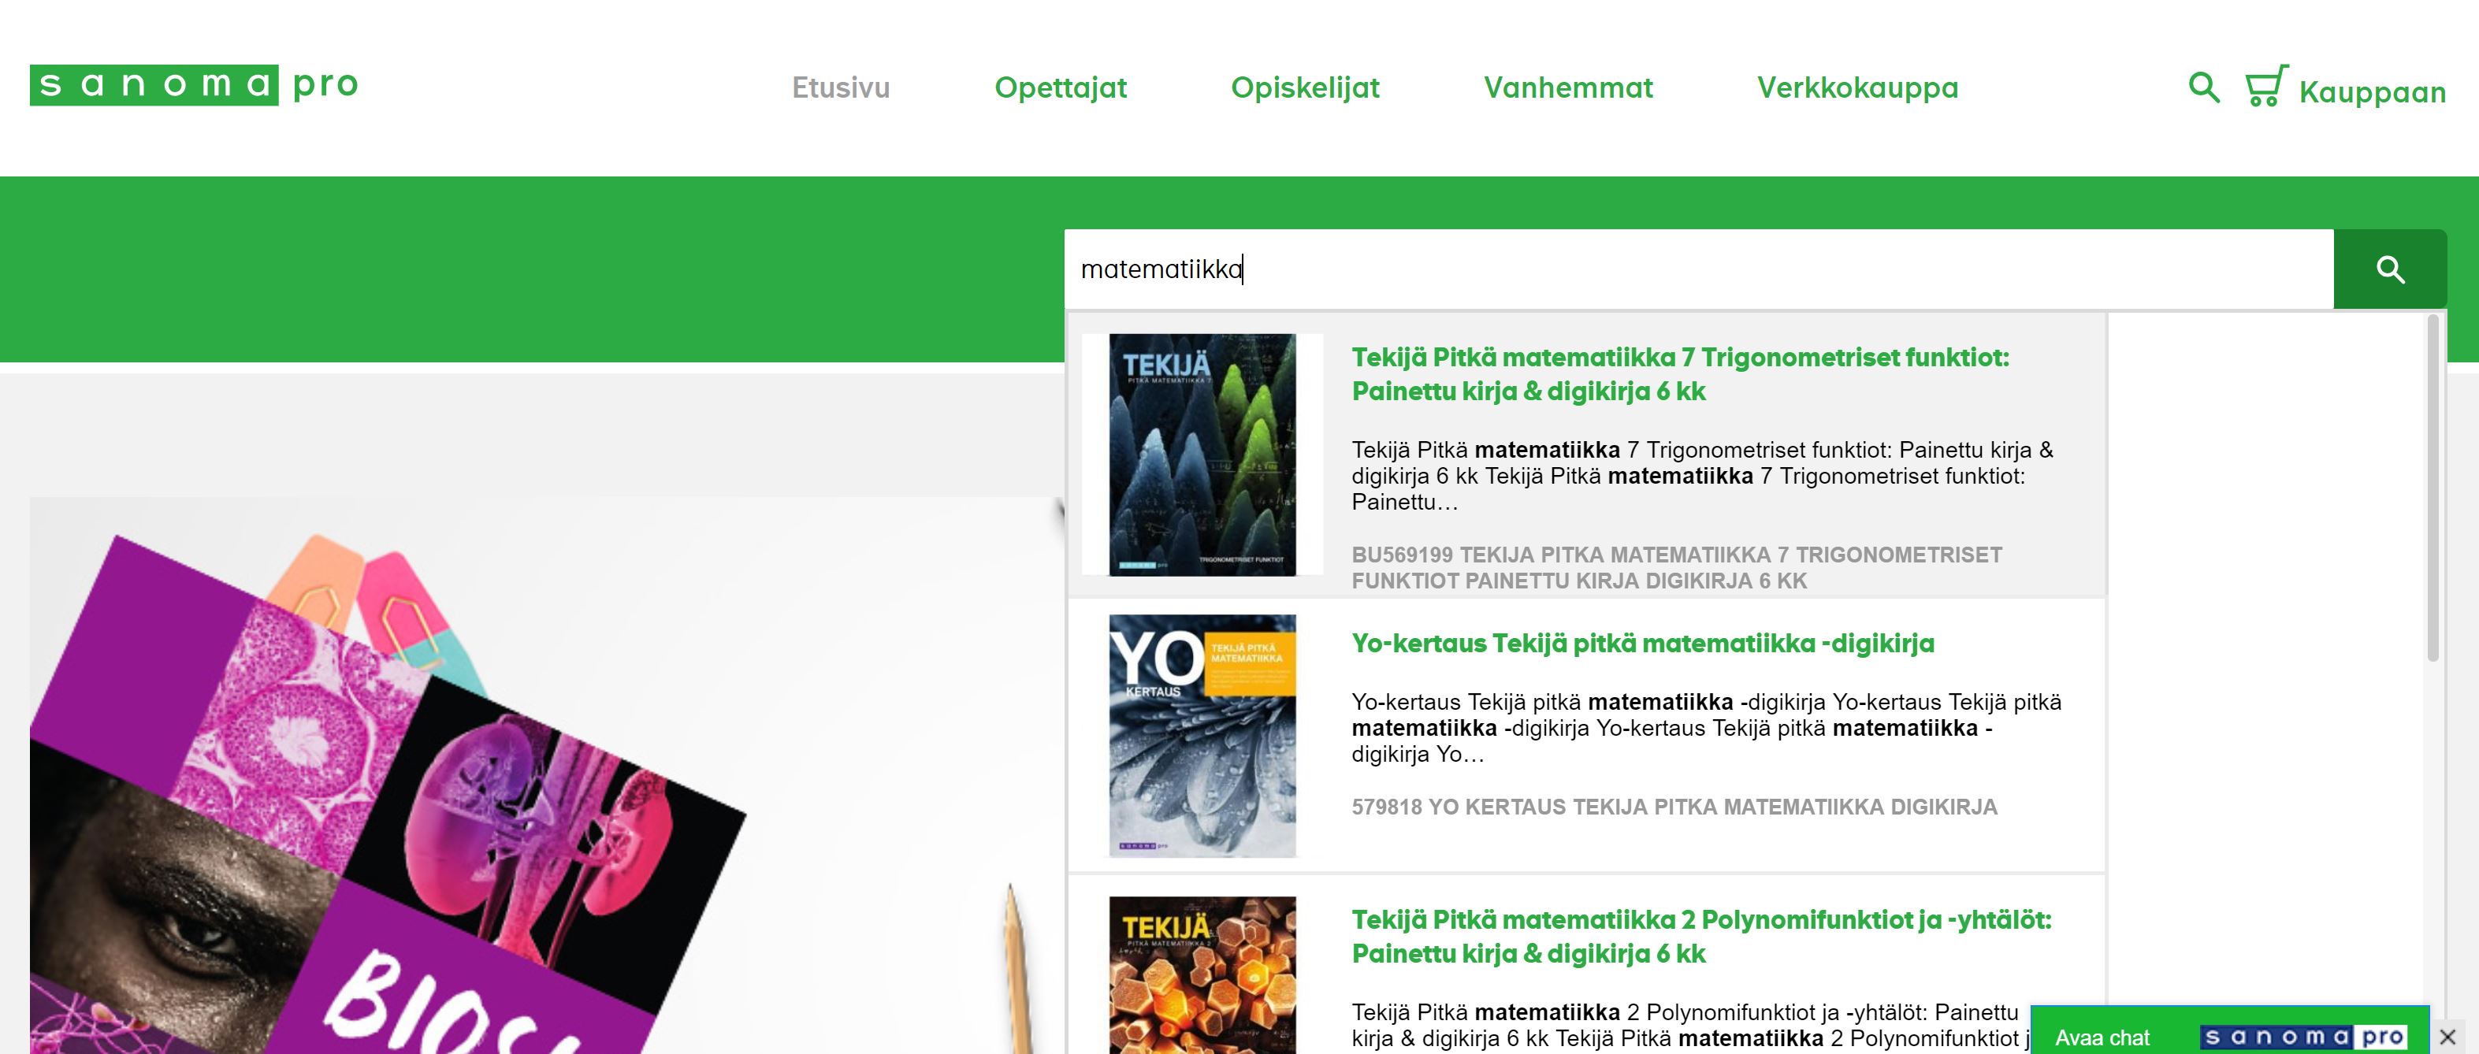Click the Kauppaan link
The image size is (2479, 1054).
2372,92
